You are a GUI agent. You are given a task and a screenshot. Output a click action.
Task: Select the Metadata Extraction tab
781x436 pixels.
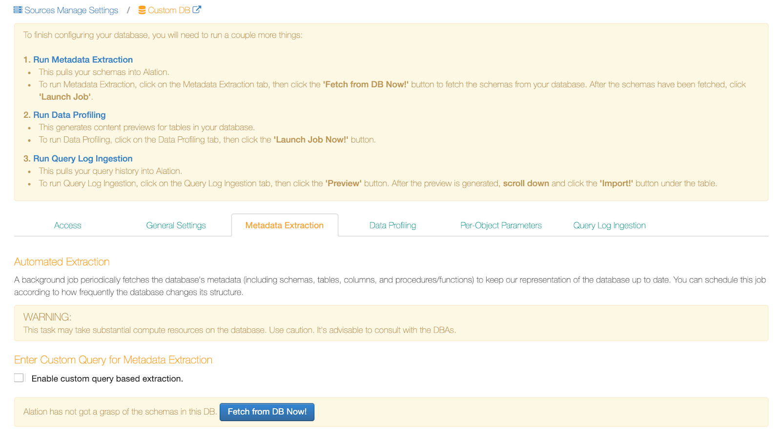(285, 226)
